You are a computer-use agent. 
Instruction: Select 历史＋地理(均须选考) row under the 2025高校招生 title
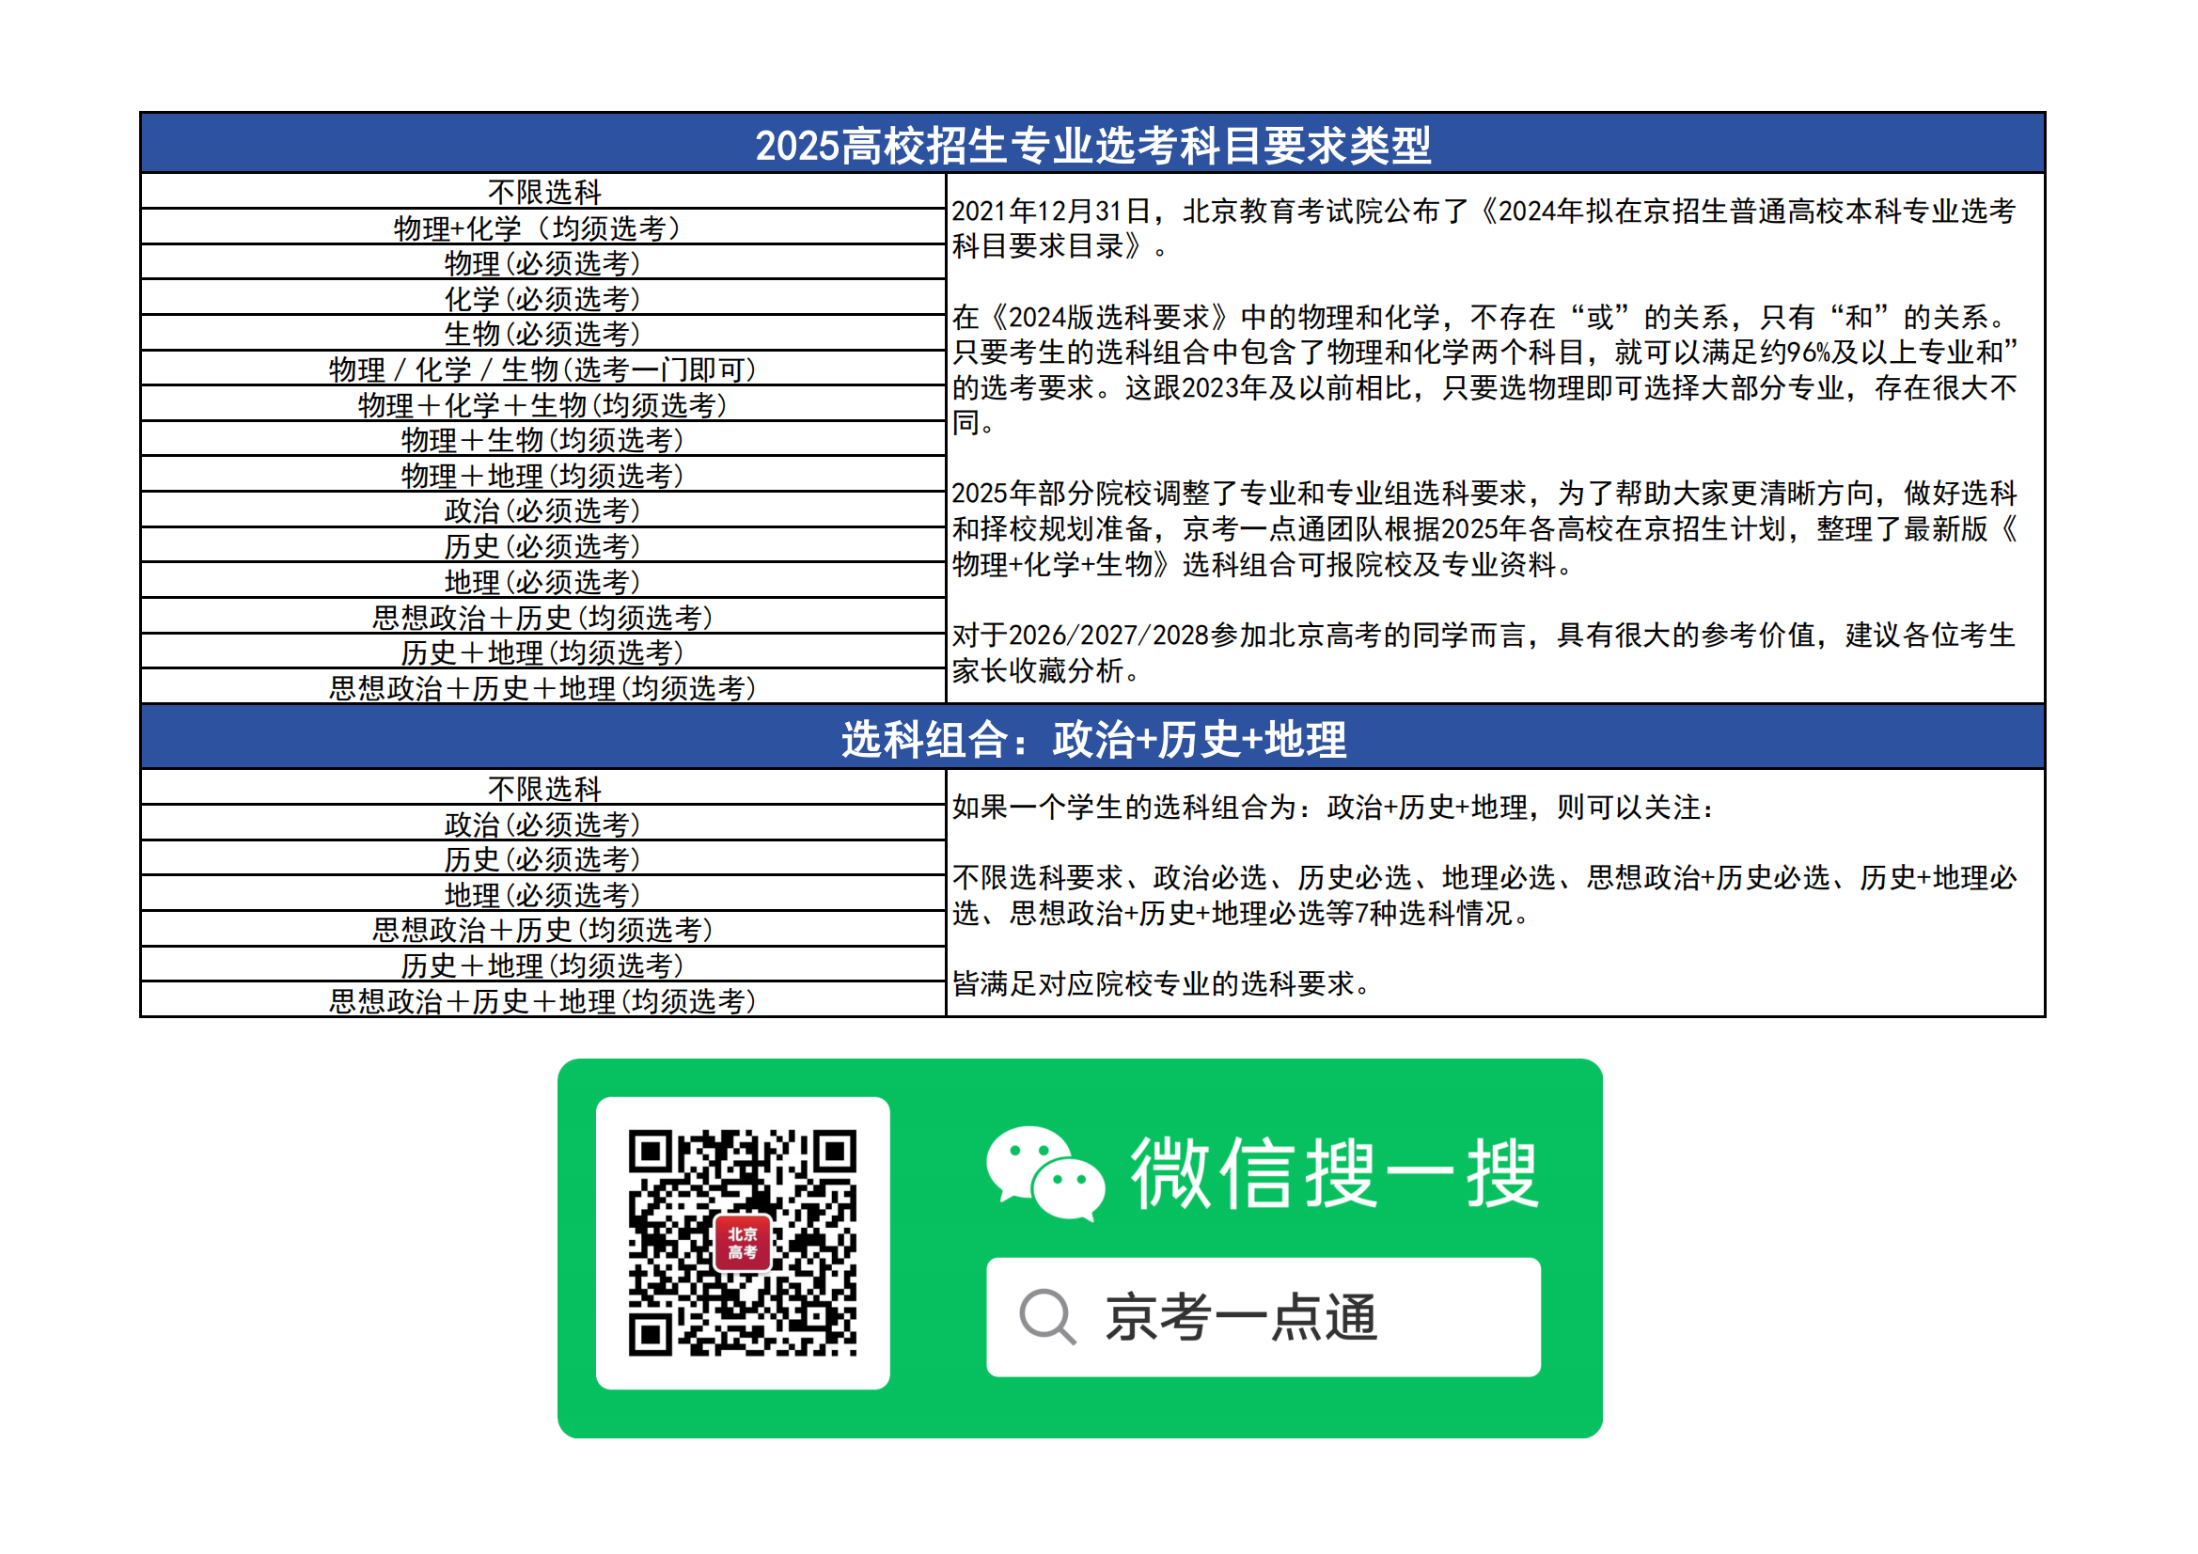tap(542, 652)
